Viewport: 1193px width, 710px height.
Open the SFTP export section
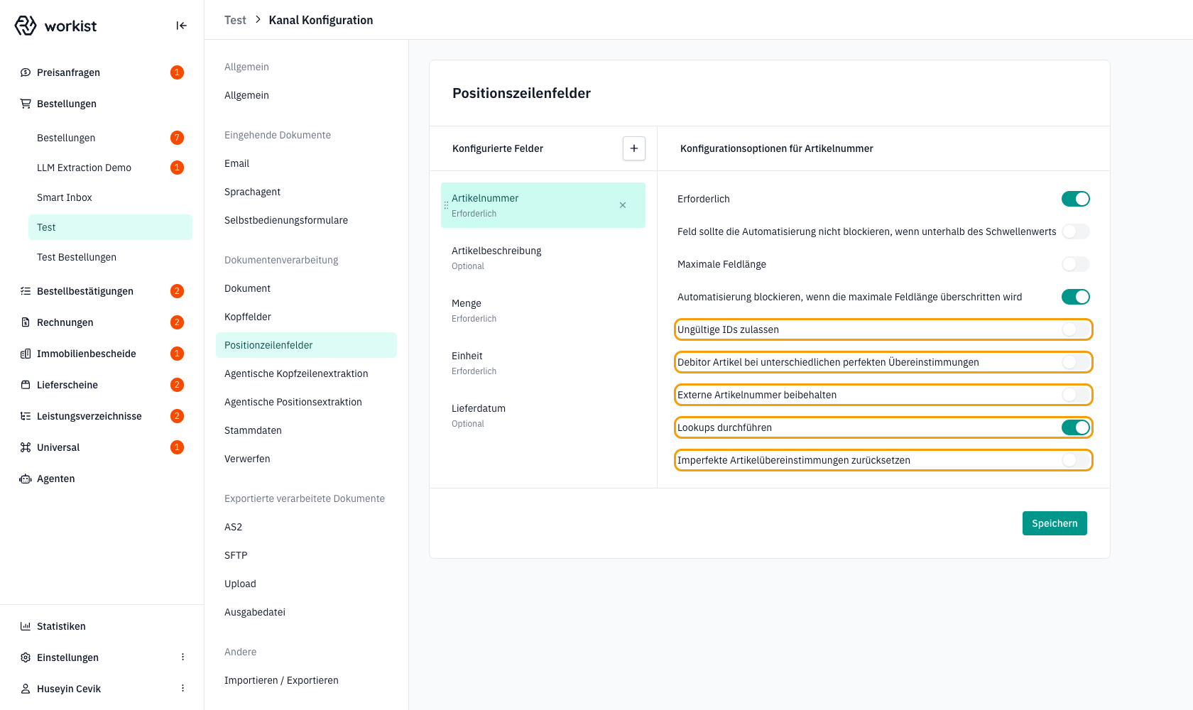[236, 555]
